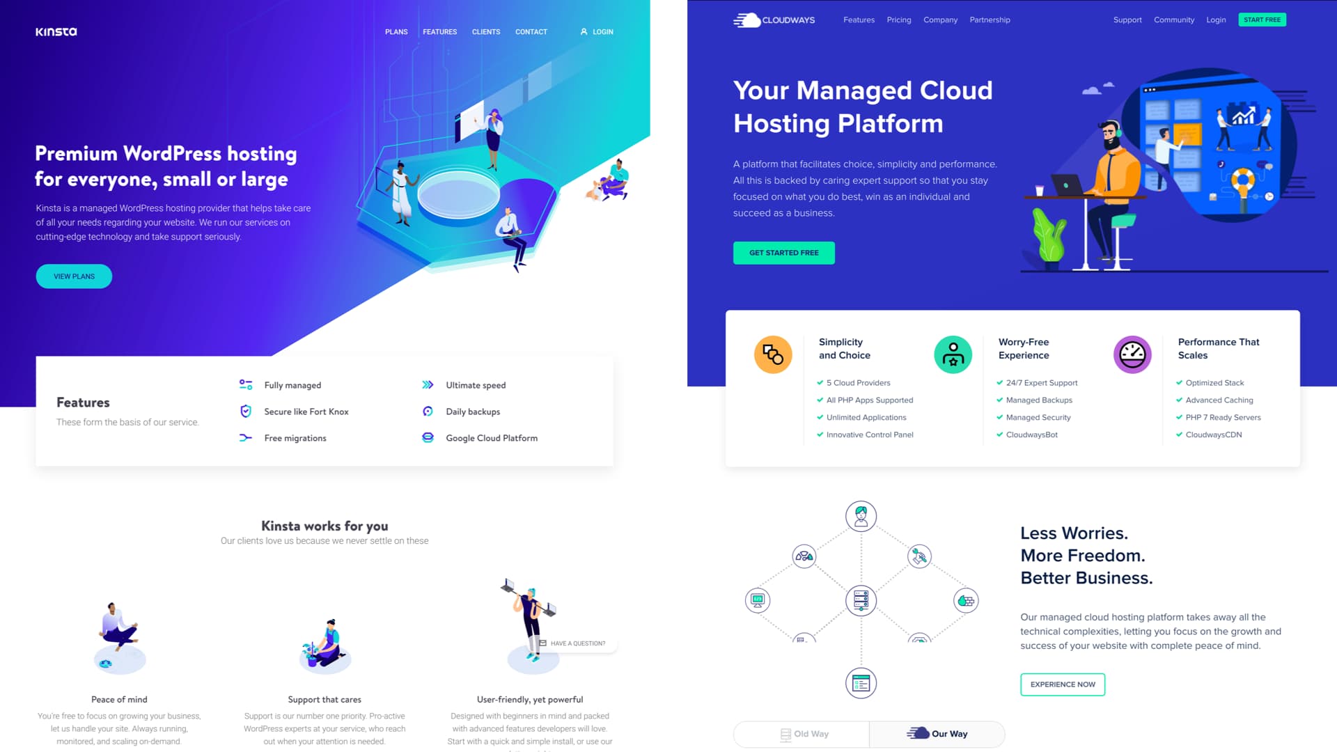This screenshot has height=752, width=1337.
Task: Click the Worry-Free Experience icon
Action: tap(952, 354)
